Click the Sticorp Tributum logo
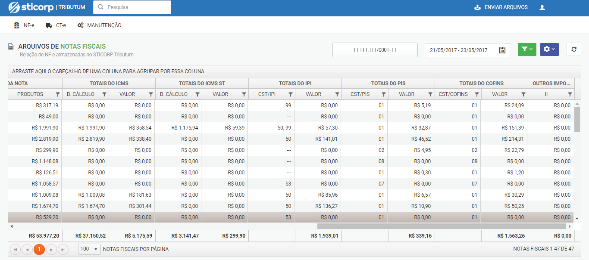The width and height of the screenshot is (589, 260). point(47,7)
